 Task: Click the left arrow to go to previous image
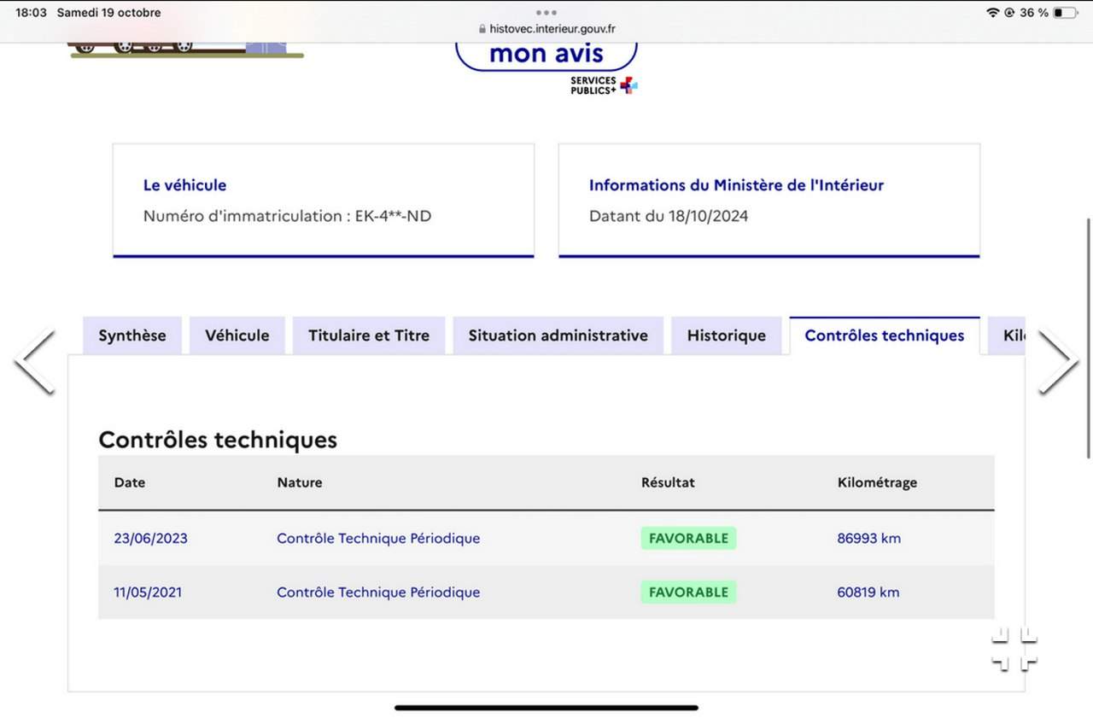tap(35, 361)
